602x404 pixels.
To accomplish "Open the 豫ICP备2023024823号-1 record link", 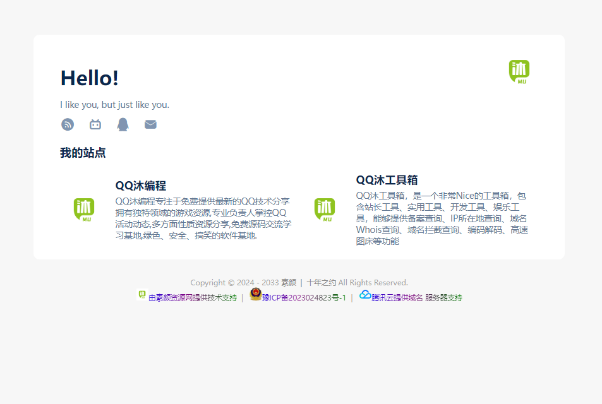I will click(x=304, y=298).
